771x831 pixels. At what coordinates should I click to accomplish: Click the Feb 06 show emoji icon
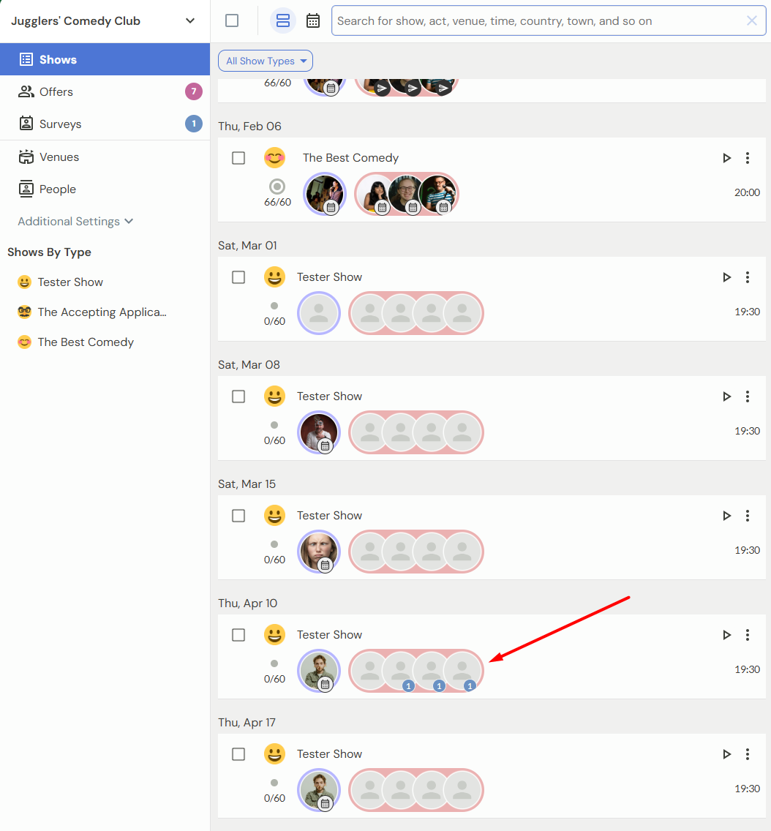274,157
